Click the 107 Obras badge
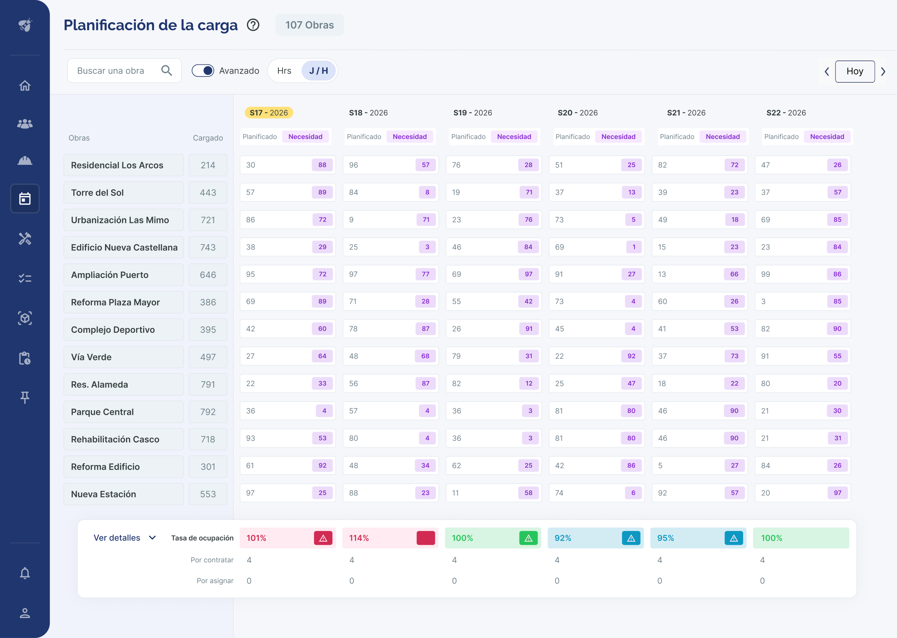This screenshot has width=897, height=638. pos(309,25)
